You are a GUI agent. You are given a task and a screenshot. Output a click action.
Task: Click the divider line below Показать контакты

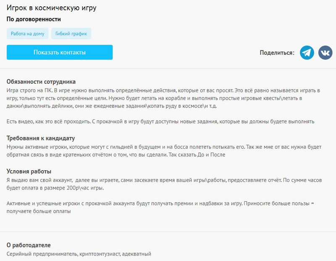(x=168, y=67)
